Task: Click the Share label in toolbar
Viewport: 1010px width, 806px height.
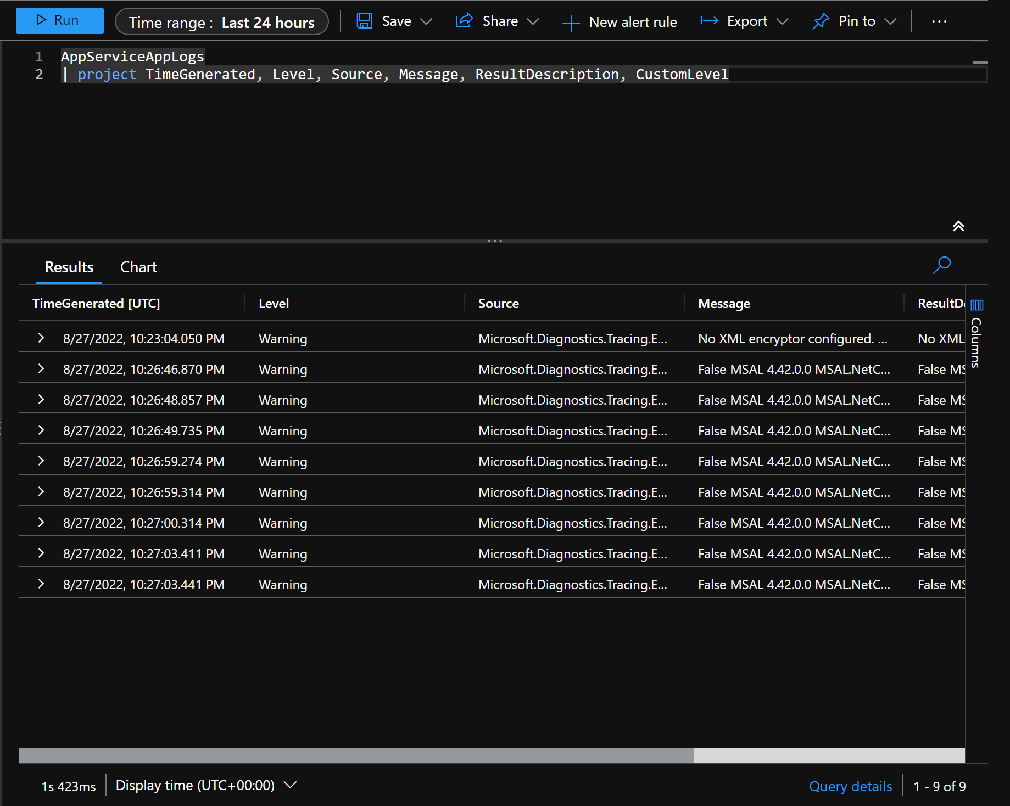Action: coord(500,21)
